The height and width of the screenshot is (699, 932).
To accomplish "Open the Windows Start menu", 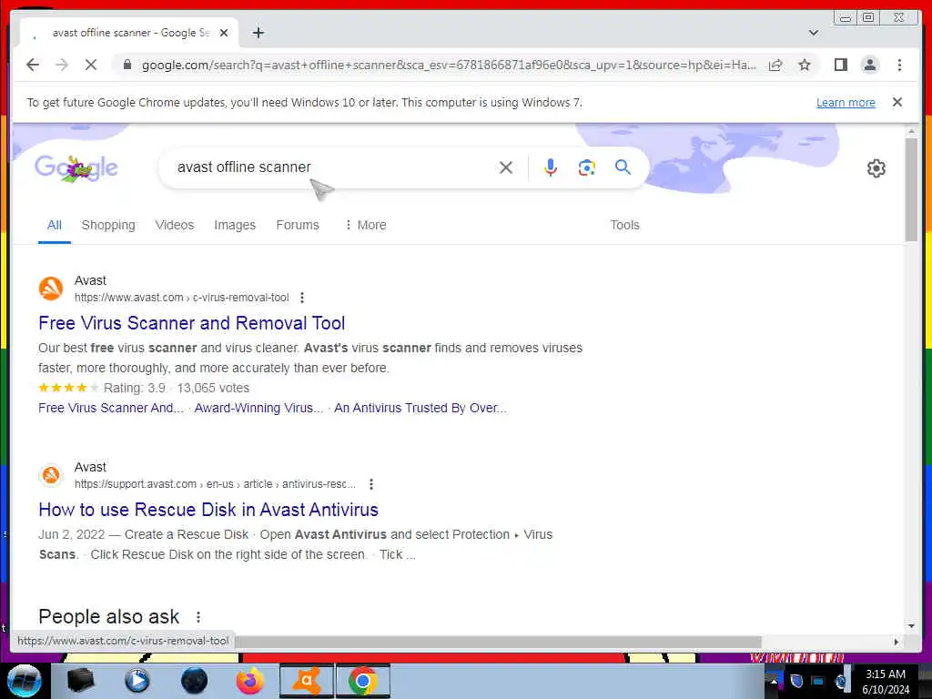I will point(24,681).
